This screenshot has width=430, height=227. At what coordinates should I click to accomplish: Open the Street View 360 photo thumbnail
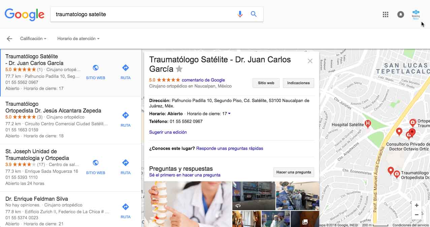tap(254, 196)
